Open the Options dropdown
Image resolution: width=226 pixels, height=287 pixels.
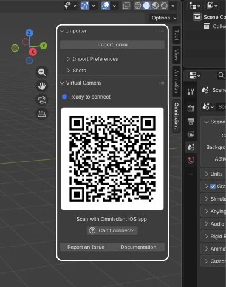point(163,18)
